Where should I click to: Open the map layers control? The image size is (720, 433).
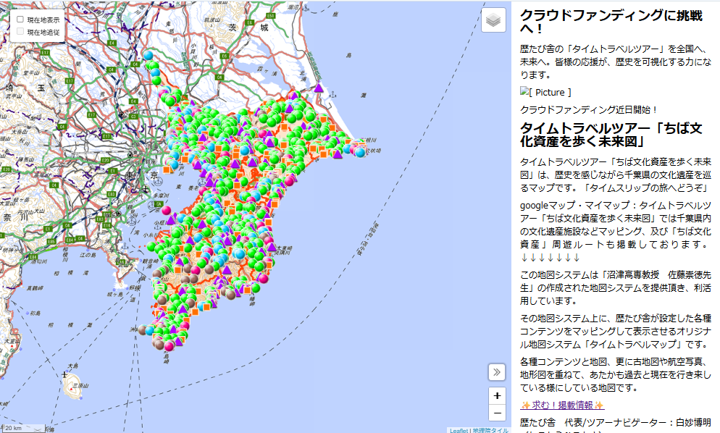(493, 20)
